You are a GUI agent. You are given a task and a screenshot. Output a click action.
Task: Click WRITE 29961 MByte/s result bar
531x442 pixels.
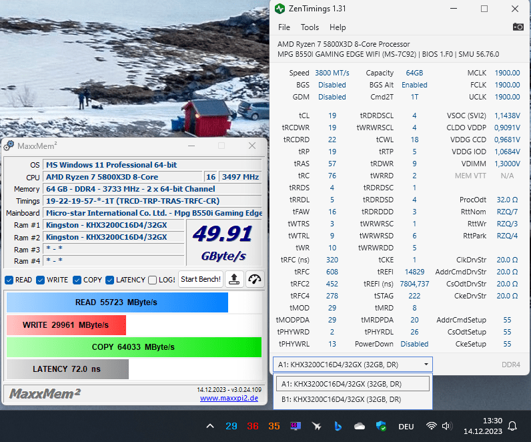coord(66,325)
